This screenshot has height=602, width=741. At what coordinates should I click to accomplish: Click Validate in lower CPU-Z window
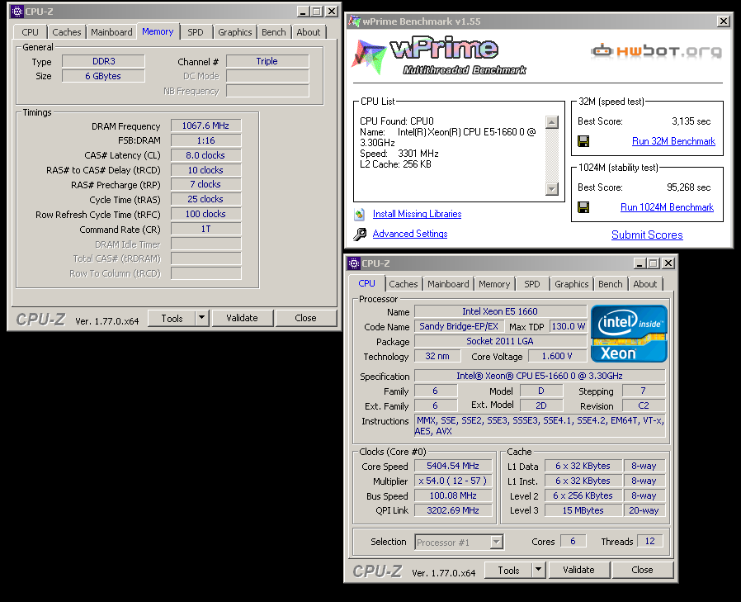tap(578, 571)
